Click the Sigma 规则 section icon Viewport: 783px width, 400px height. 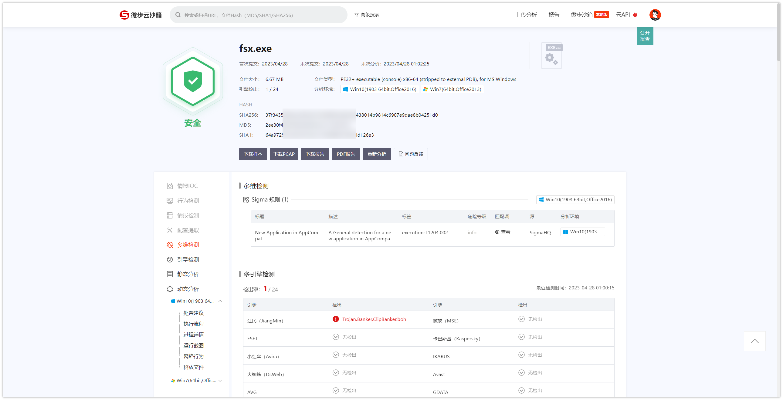[x=246, y=199]
